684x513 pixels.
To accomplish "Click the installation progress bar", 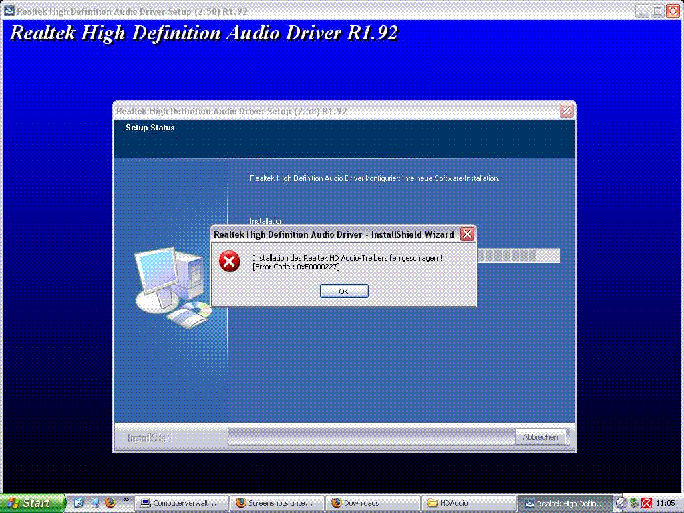I will [x=518, y=256].
